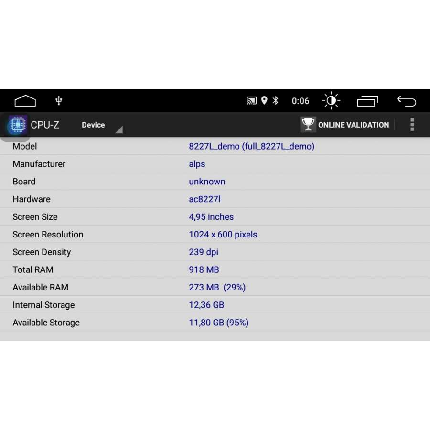The height and width of the screenshot is (430, 430).
Task: Tap the Online Validation trophy icon
Action: (x=308, y=125)
